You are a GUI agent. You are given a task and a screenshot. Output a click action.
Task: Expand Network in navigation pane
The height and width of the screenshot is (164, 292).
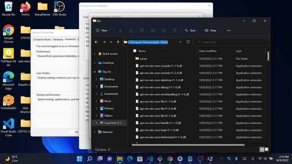[94, 132]
